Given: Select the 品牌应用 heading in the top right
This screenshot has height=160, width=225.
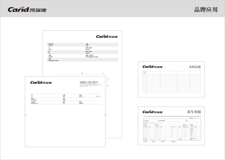Looking at the screenshot, I should tap(206, 9).
